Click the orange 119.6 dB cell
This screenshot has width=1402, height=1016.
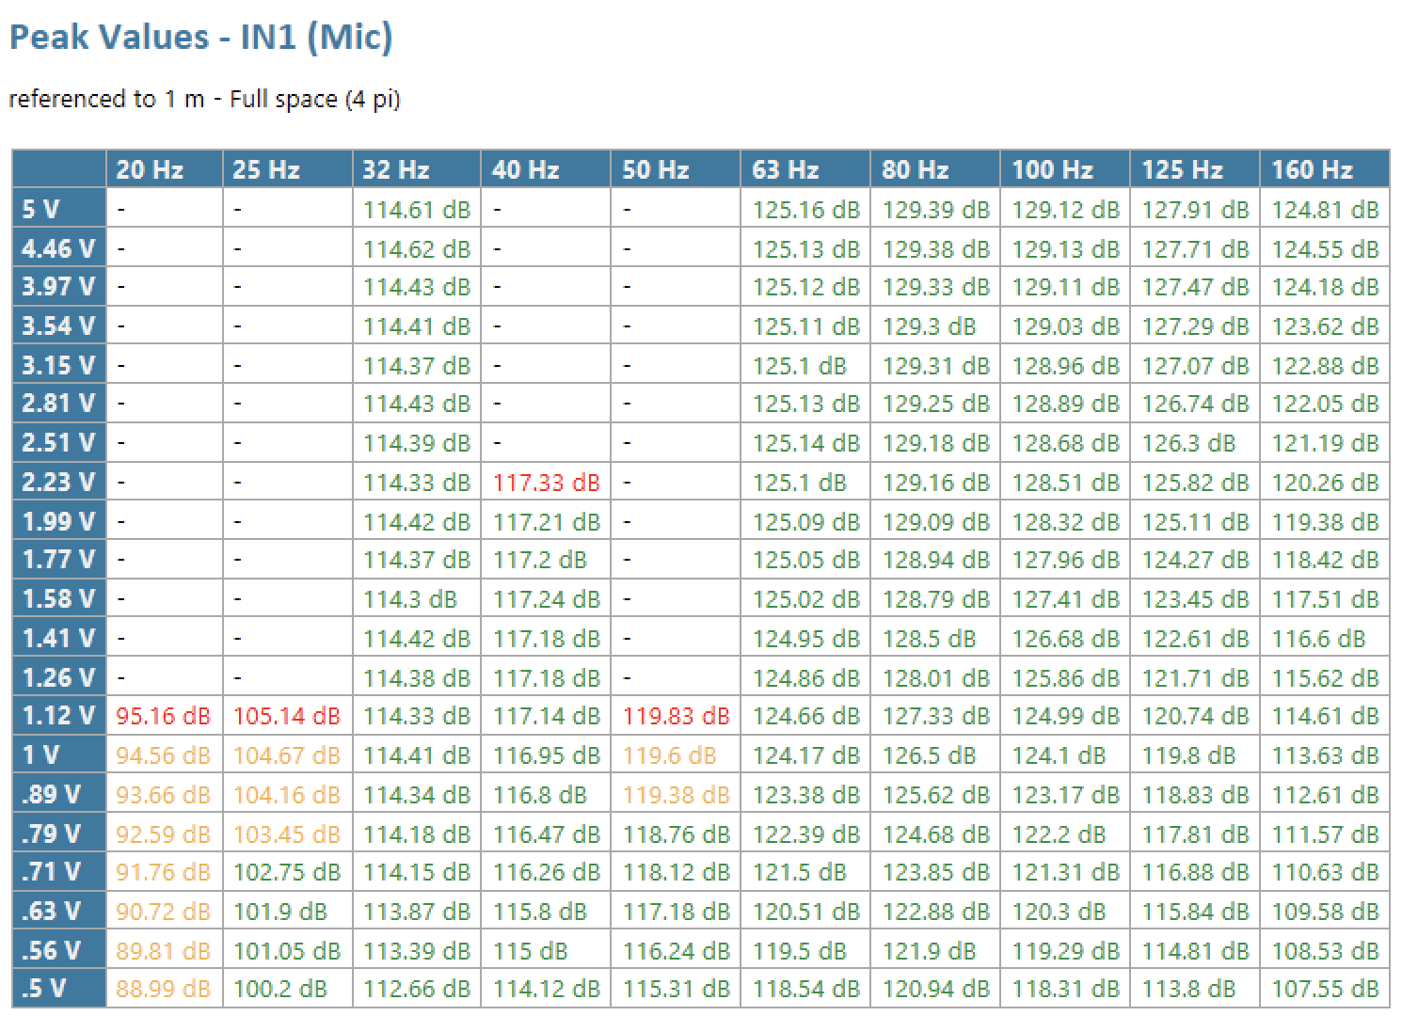tap(676, 755)
